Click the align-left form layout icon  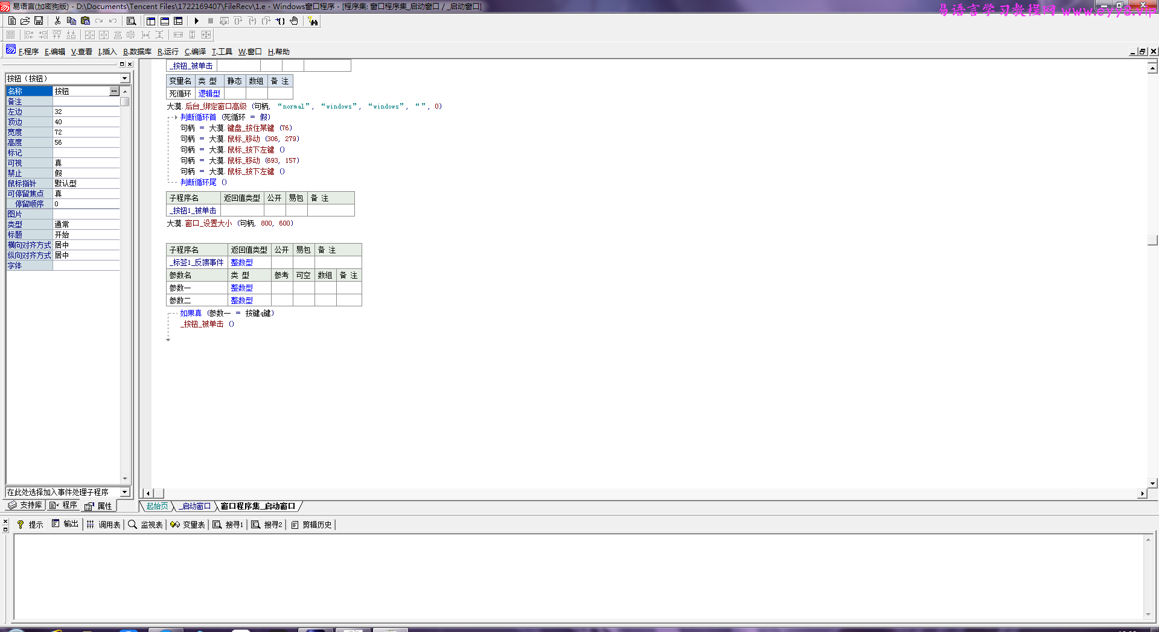[x=29, y=35]
